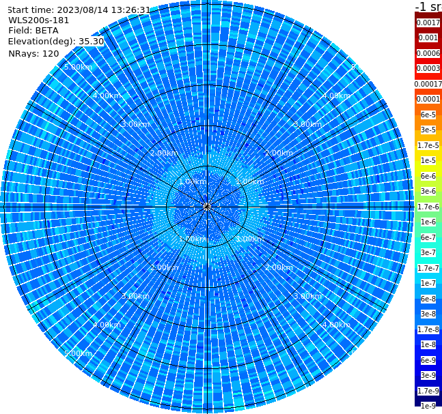Click the '6e-9' colorbar label
Screen dimensions: 442x414
pos(428,360)
